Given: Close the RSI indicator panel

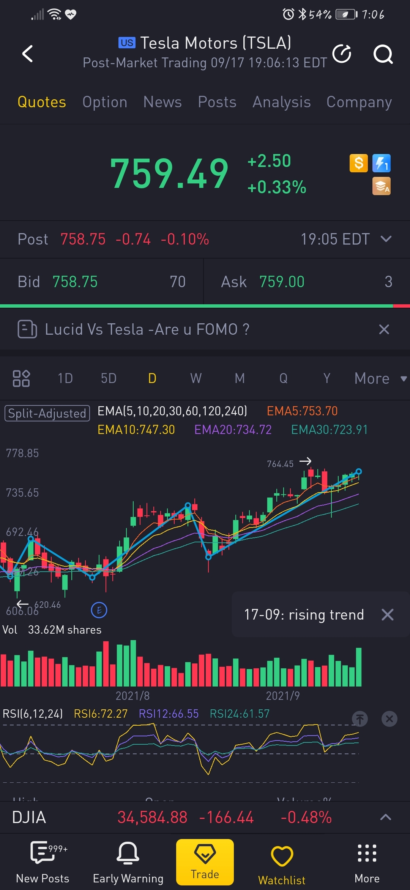Looking at the screenshot, I should click(389, 719).
